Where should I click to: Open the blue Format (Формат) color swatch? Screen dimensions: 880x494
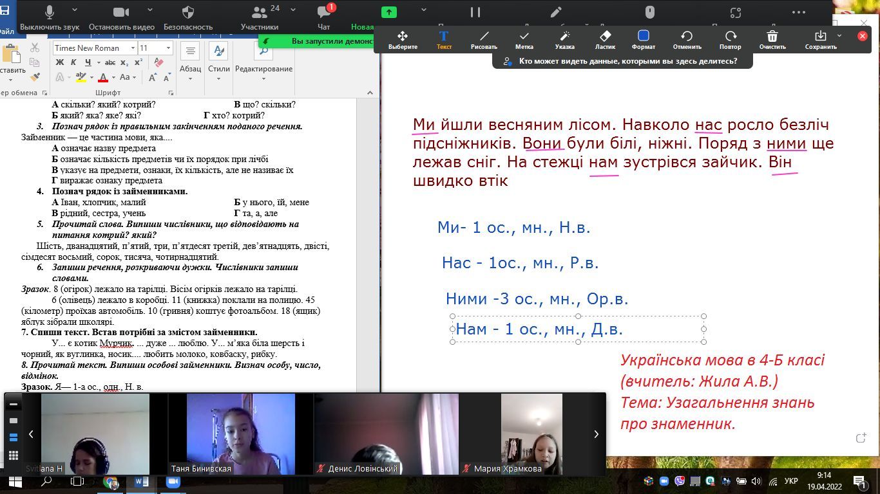click(x=643, y=40)
